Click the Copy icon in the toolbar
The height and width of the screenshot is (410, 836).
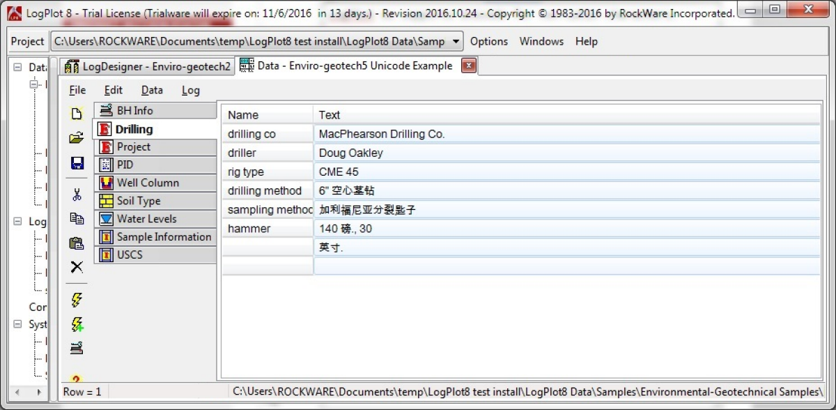(x=77, y=219)
